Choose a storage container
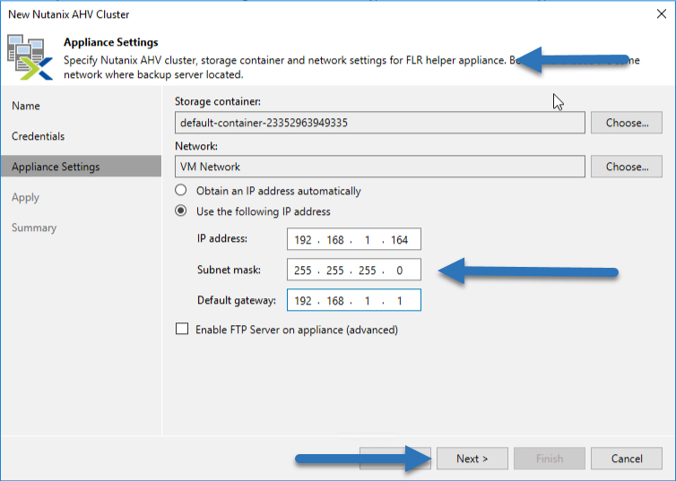676x481 pixels. (x=627, y=123)
